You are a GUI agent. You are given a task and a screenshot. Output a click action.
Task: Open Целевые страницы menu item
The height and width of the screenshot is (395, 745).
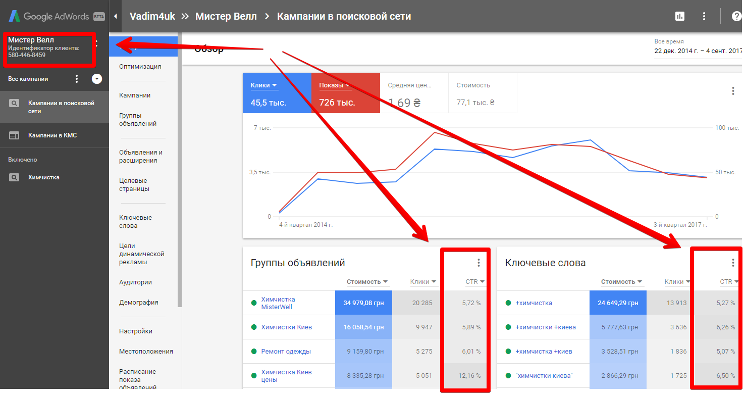[x=134, y=185]
